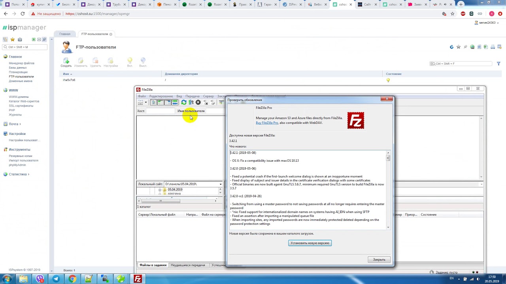Collapse the Инструменты sidebar section
The image size is (506, 284).
click(x=19, y=149)
